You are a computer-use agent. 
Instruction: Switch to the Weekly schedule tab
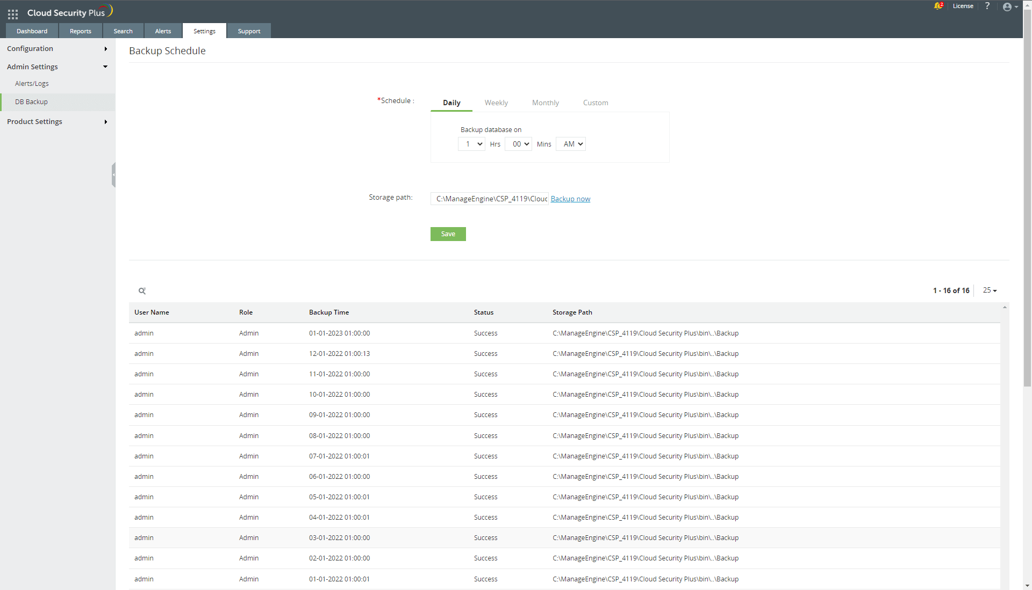coord(496,103)
